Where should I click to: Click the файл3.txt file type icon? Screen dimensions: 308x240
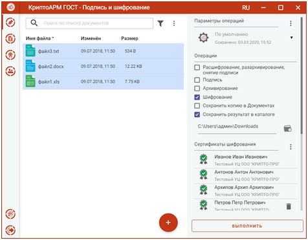coord(30,50)
